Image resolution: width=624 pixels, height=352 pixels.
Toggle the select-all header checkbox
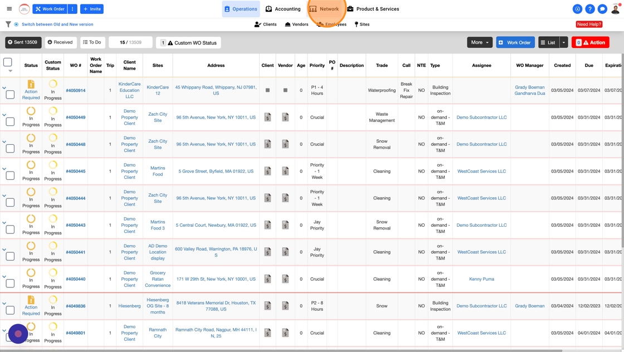[8, 62]
